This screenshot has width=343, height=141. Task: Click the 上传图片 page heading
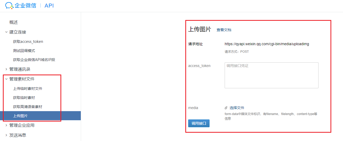click(x=200, y=29)
